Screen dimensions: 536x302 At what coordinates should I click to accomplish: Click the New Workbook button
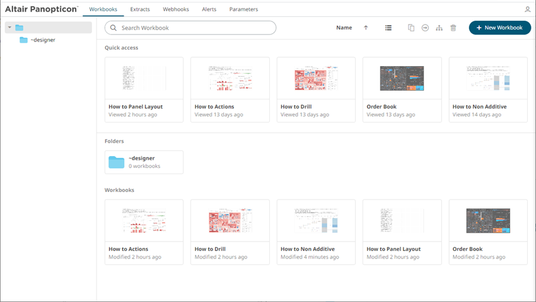[499, 28]
